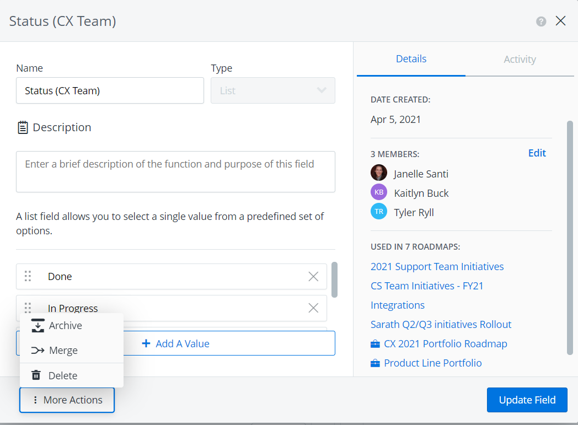This screenshot has width=578, height=425.
Task: Choose Archive from the actions menu
Action: pyautogui.click(x=65, y=326)
